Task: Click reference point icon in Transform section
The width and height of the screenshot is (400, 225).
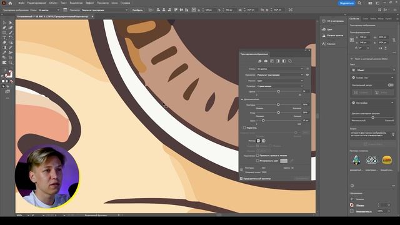Action: click(352, 40)
